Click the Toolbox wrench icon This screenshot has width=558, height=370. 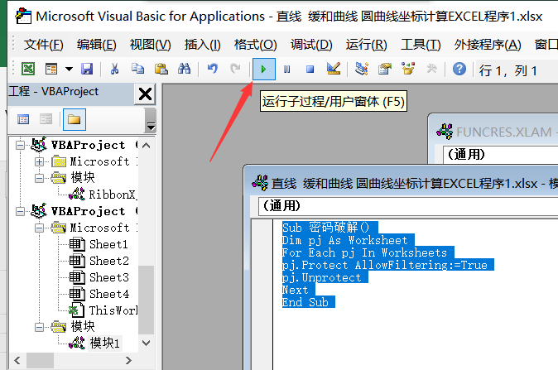point(431,69)
